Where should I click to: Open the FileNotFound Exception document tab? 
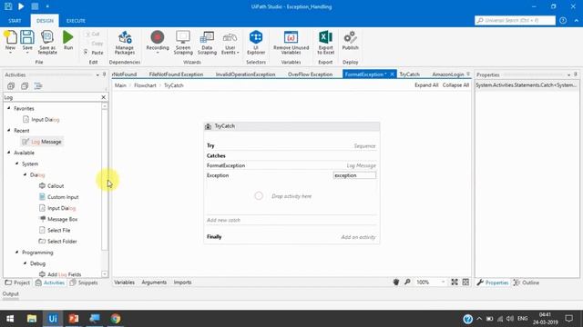[176, 74]
